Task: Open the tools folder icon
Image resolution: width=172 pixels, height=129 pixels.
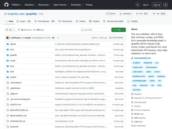Action: 8,72
